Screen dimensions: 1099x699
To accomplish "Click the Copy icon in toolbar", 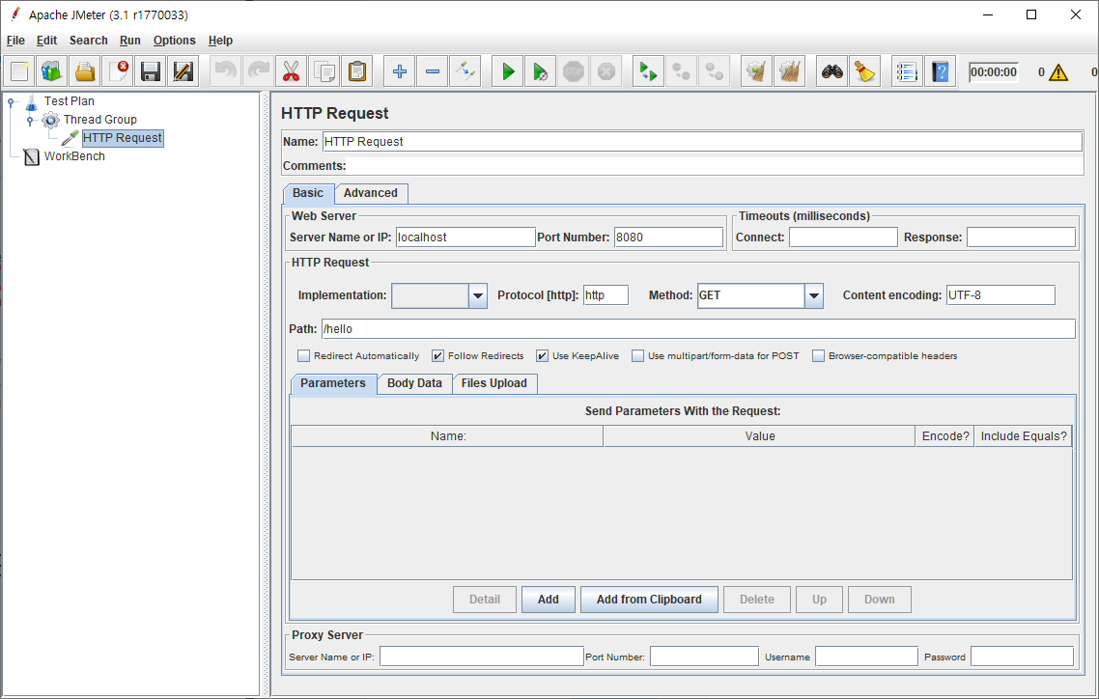I will point(324,71).
